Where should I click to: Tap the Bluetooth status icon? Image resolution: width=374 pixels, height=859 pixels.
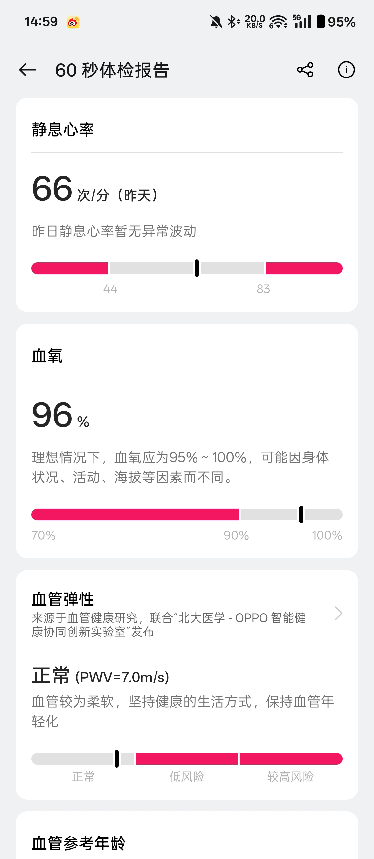tap(233, 22)
